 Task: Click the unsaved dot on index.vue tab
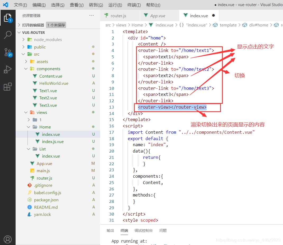[x=214, y=15]
